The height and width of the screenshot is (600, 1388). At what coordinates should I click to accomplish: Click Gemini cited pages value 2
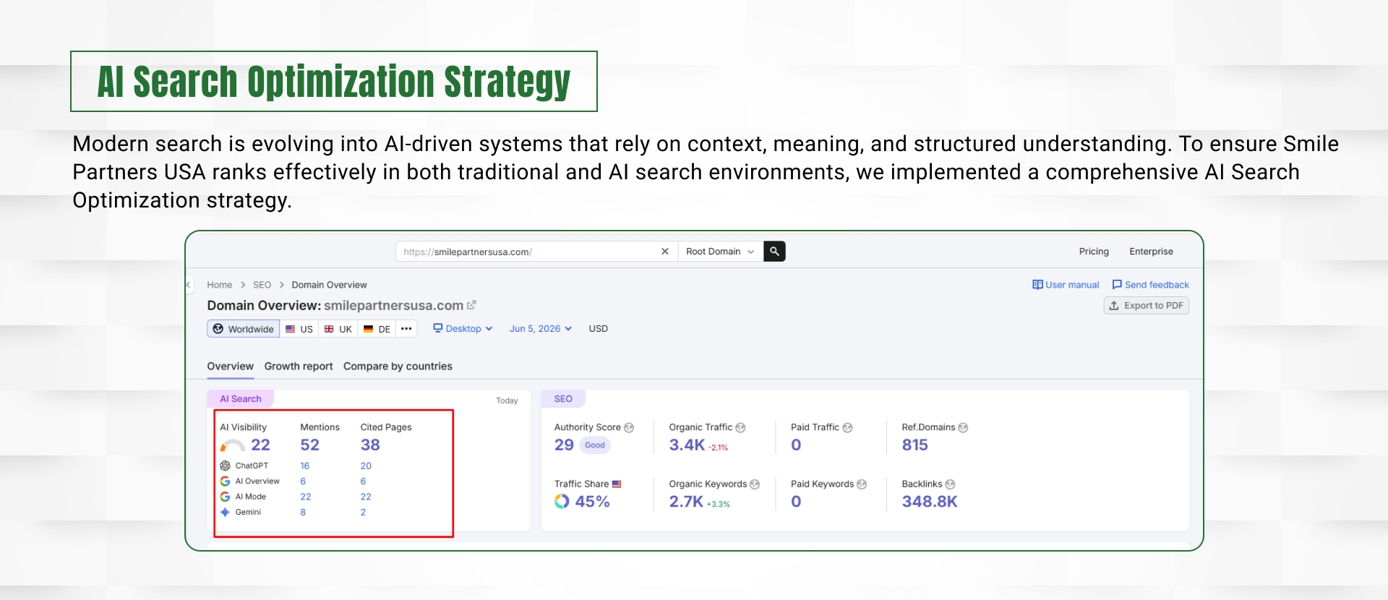363,512
